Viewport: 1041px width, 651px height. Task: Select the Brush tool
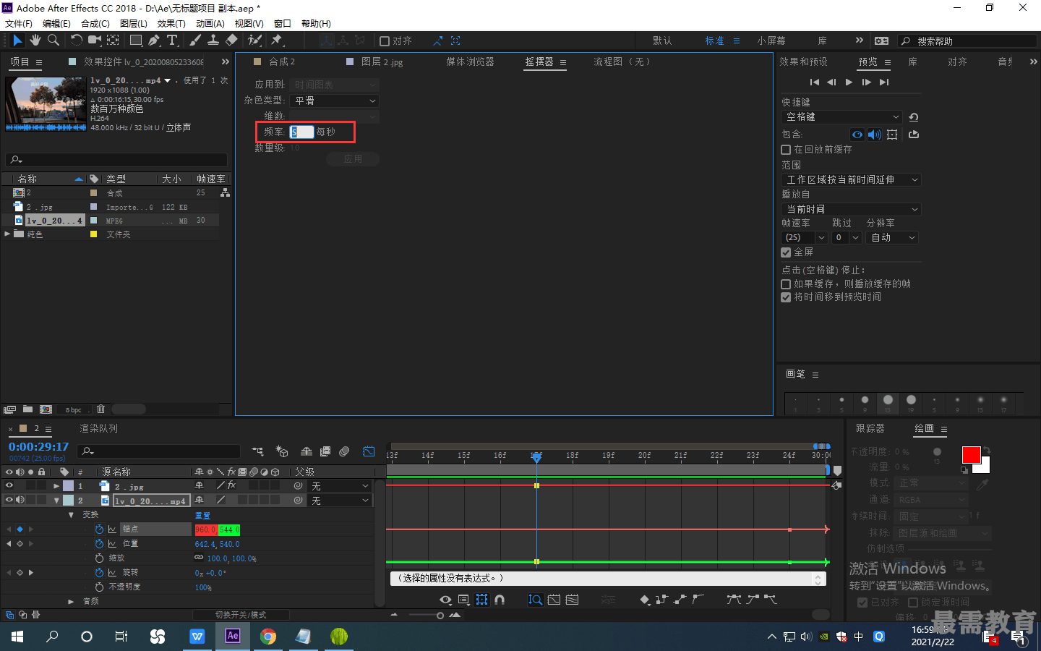pos(196,41)
